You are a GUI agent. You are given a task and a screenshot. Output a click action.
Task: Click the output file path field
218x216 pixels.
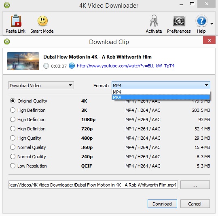[93, 185]
